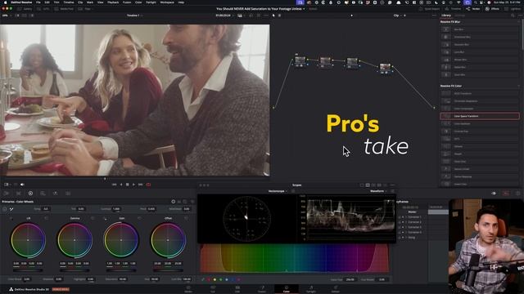Select the last node in graph

click(385, 68)
